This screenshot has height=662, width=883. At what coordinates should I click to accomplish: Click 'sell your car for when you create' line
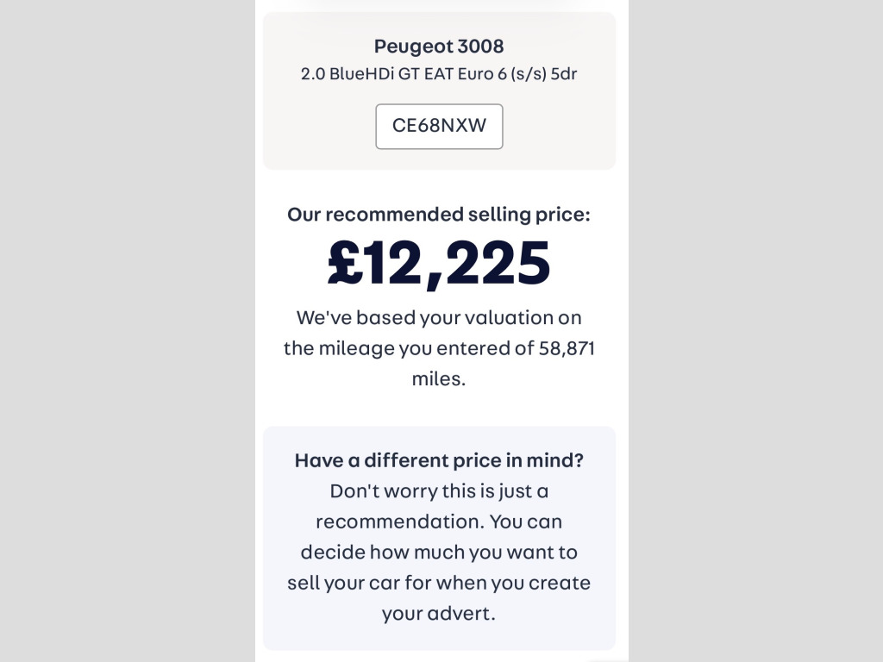tap(439, 583)
